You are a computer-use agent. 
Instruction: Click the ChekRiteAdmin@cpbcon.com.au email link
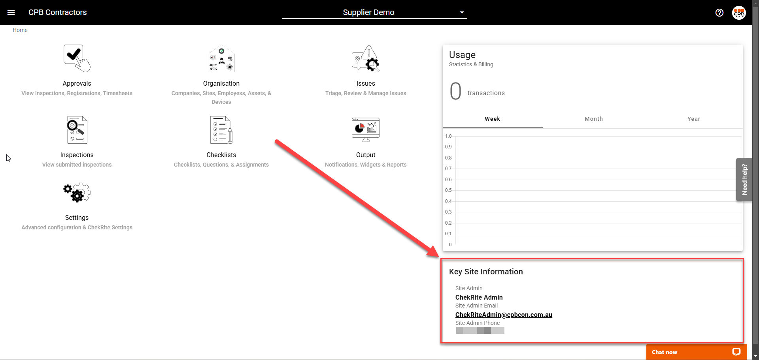504,315
